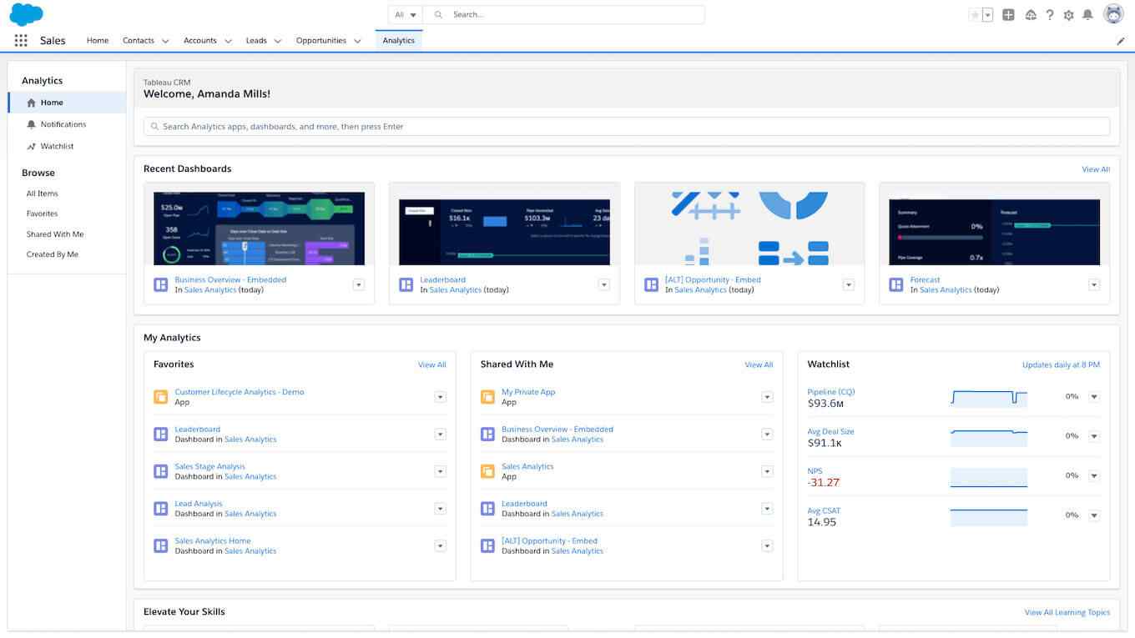Open the Pipeline (CQ) watchlist metric link
Viewport: 1135px width, 638px height.
click(x=831, y=392)
